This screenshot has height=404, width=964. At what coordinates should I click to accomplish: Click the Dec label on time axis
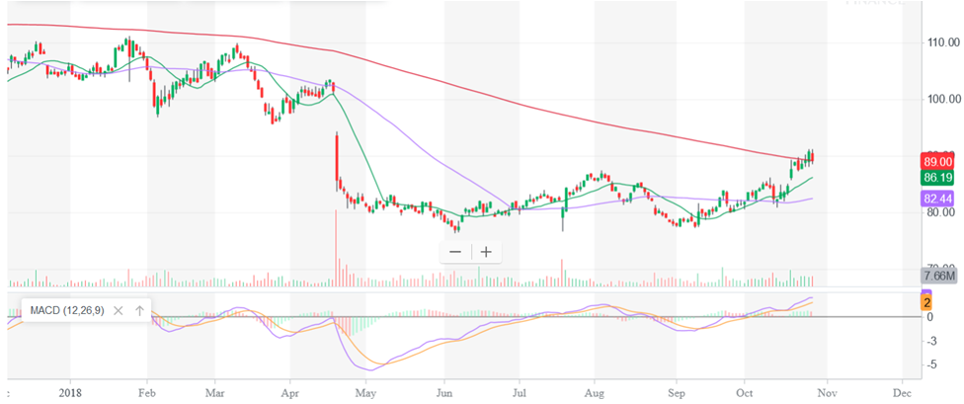[x=901, y=390]
